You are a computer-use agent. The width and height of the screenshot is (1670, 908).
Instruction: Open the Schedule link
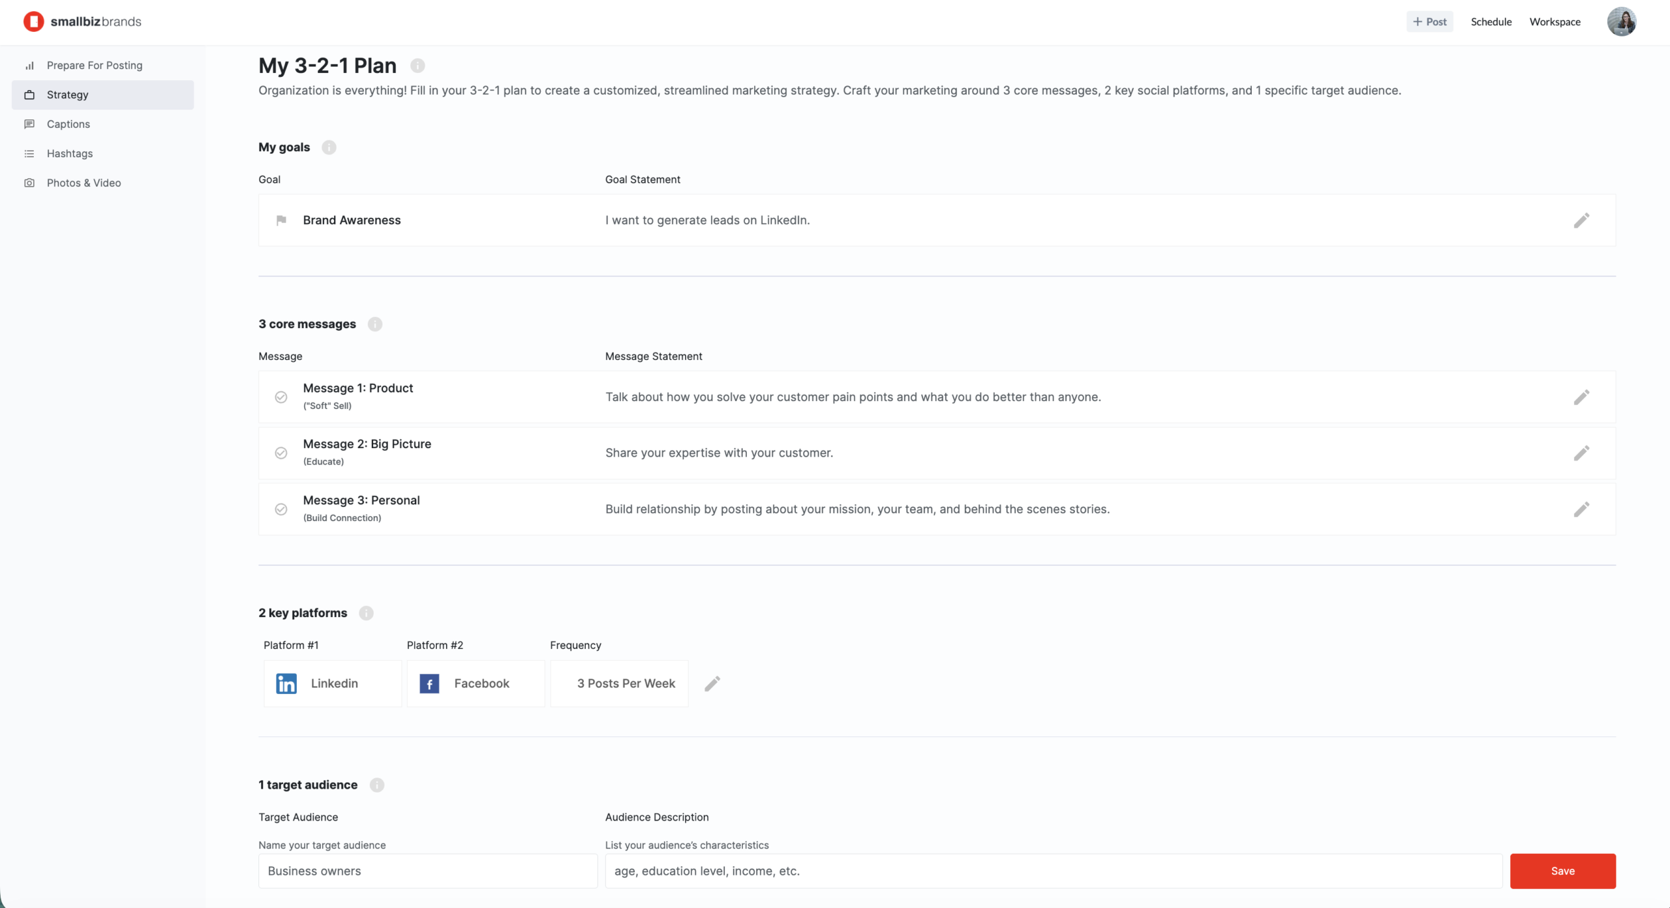click(1491, 22)
